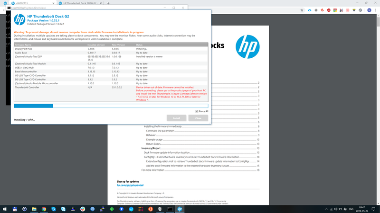Open 'Installing the firmware immediately' contents entry
The width and height of the screenshot is (380, 213).
pyautogui.click(x=201, y=126)
